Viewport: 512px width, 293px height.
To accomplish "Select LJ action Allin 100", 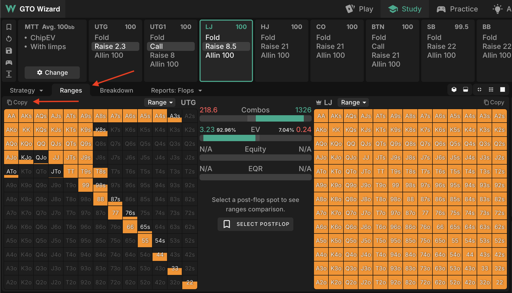I will point(220,55).
